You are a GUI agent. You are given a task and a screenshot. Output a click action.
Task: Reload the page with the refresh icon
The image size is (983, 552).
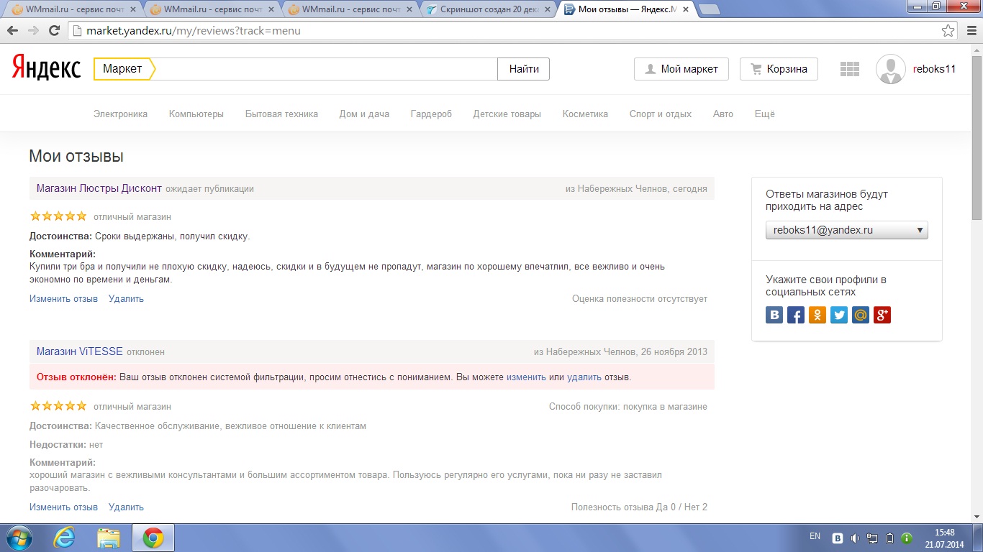[x=54, y=31]
